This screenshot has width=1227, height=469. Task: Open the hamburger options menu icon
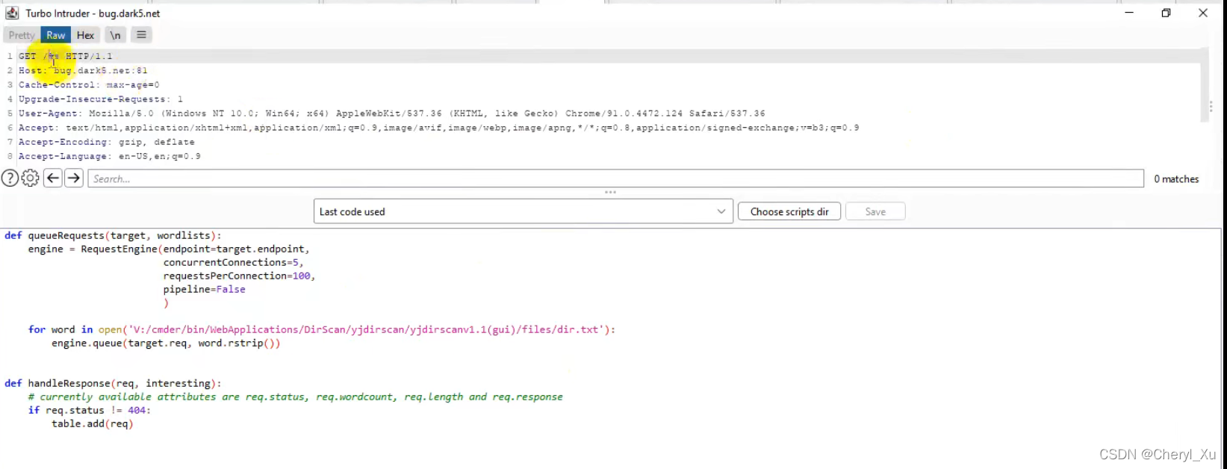pyautogui.click(x=141, y=35)
